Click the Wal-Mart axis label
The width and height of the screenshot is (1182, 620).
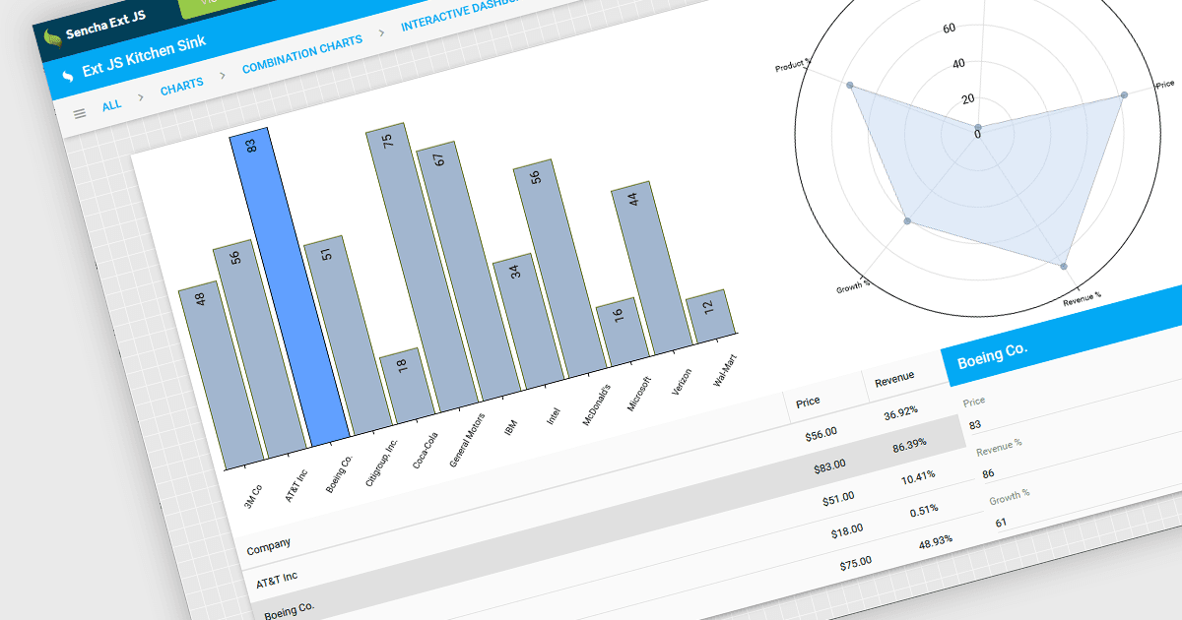(726, 369)
